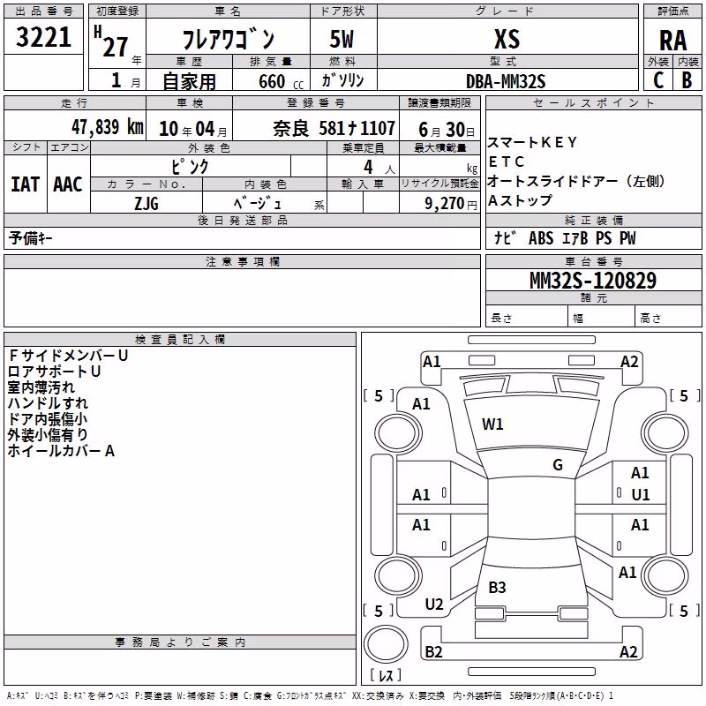Viewport: 706px width, 706px height.
Task: Click the grade value XS
Action: (507, 39)
